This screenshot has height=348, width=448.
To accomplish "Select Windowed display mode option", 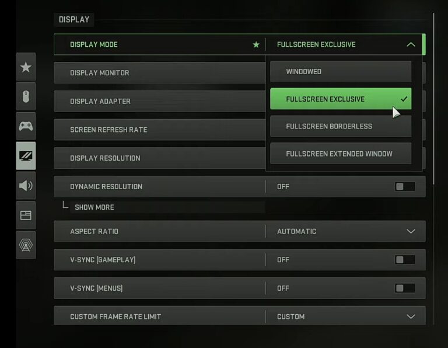I will [341, 72].
